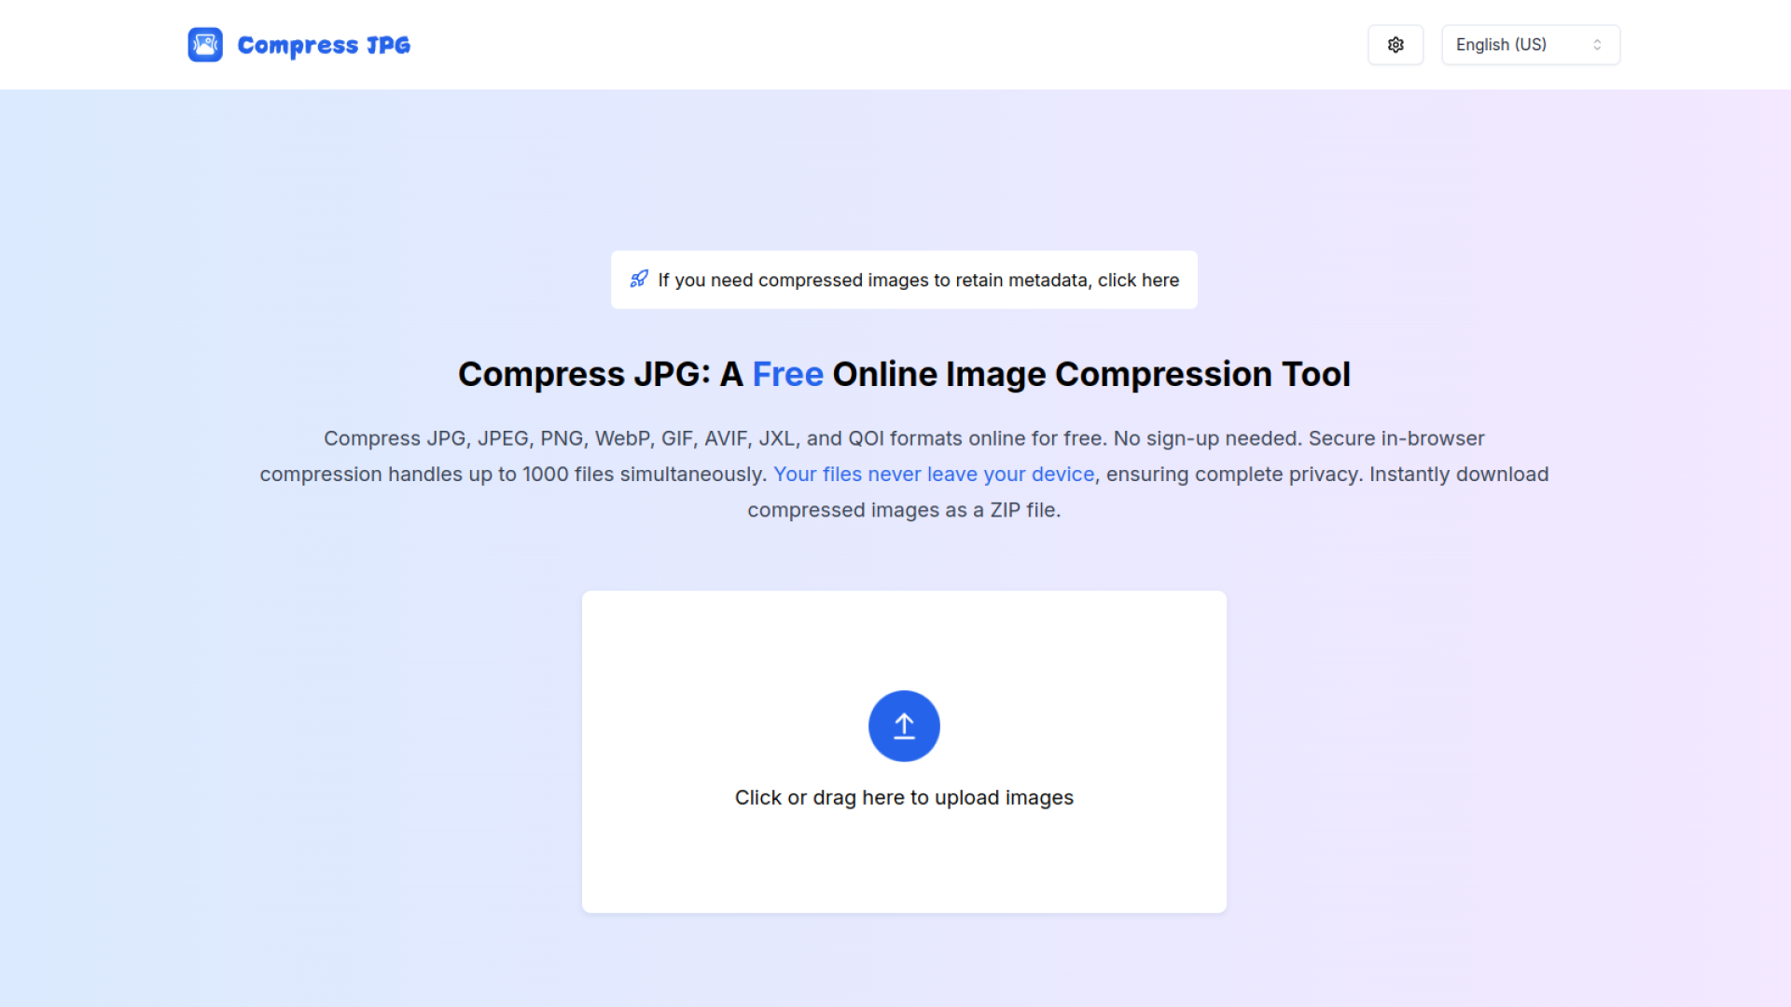
Task: Click 'Click or drag here to upload images'
Action: [903, 797]
